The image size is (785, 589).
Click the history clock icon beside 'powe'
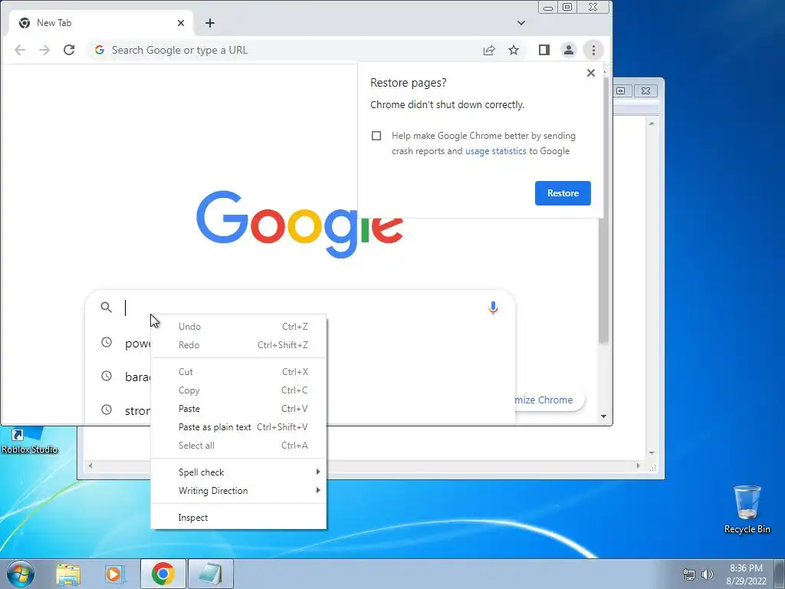point(107,343)
